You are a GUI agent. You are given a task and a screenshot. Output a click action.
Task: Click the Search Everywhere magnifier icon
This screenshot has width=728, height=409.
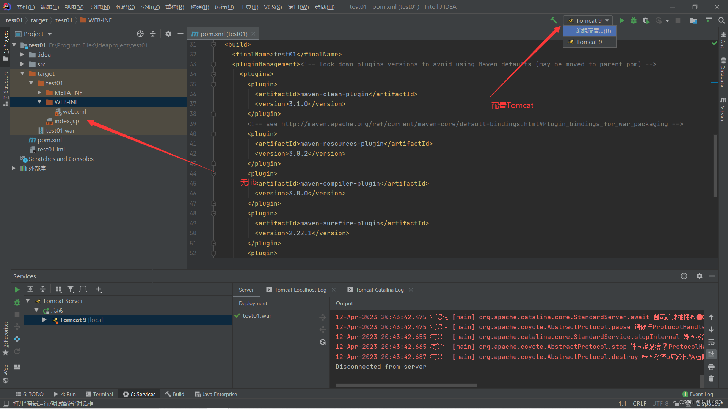click(722, 20)
